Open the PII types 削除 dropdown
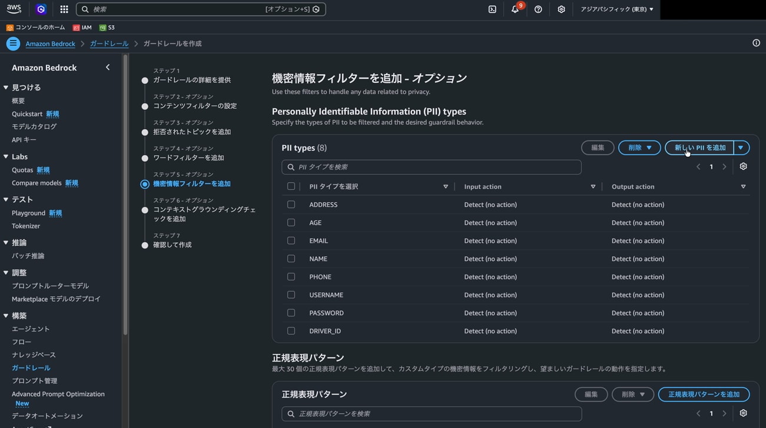The width and height of the screenshot is (766, 428). point(639,148)
